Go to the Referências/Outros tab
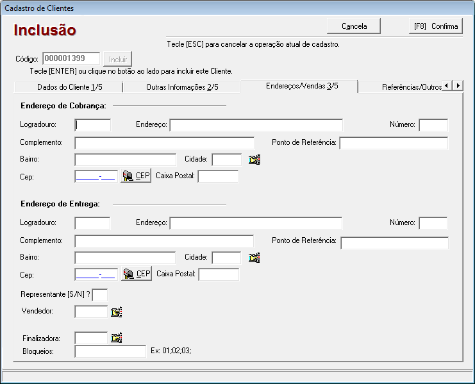 coord(412,87)
